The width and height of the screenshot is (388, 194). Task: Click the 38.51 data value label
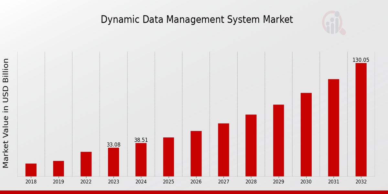(141, 140)
